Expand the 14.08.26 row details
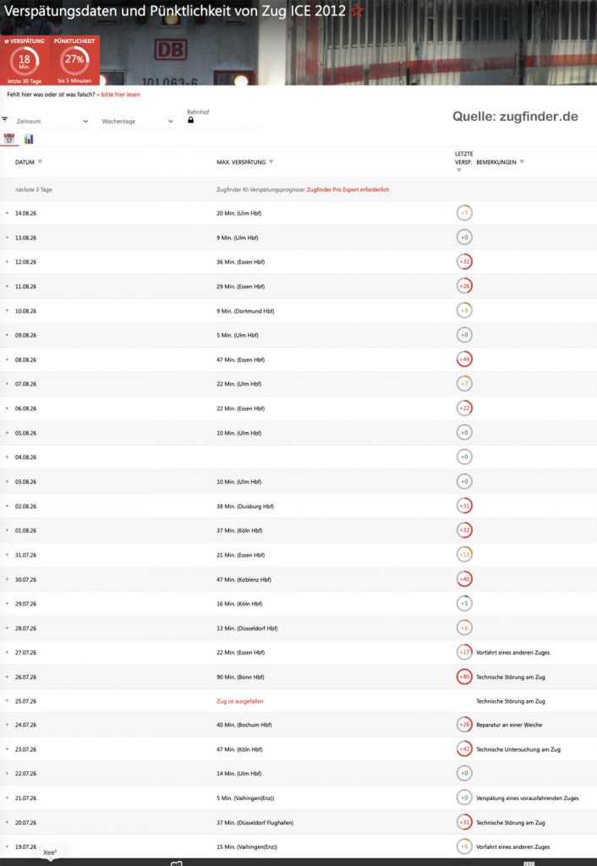This screenshot has height=866, width=597. 7,212
